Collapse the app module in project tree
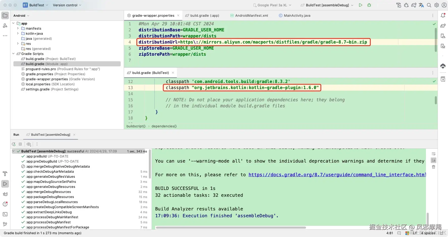 (x=13, y=23)
